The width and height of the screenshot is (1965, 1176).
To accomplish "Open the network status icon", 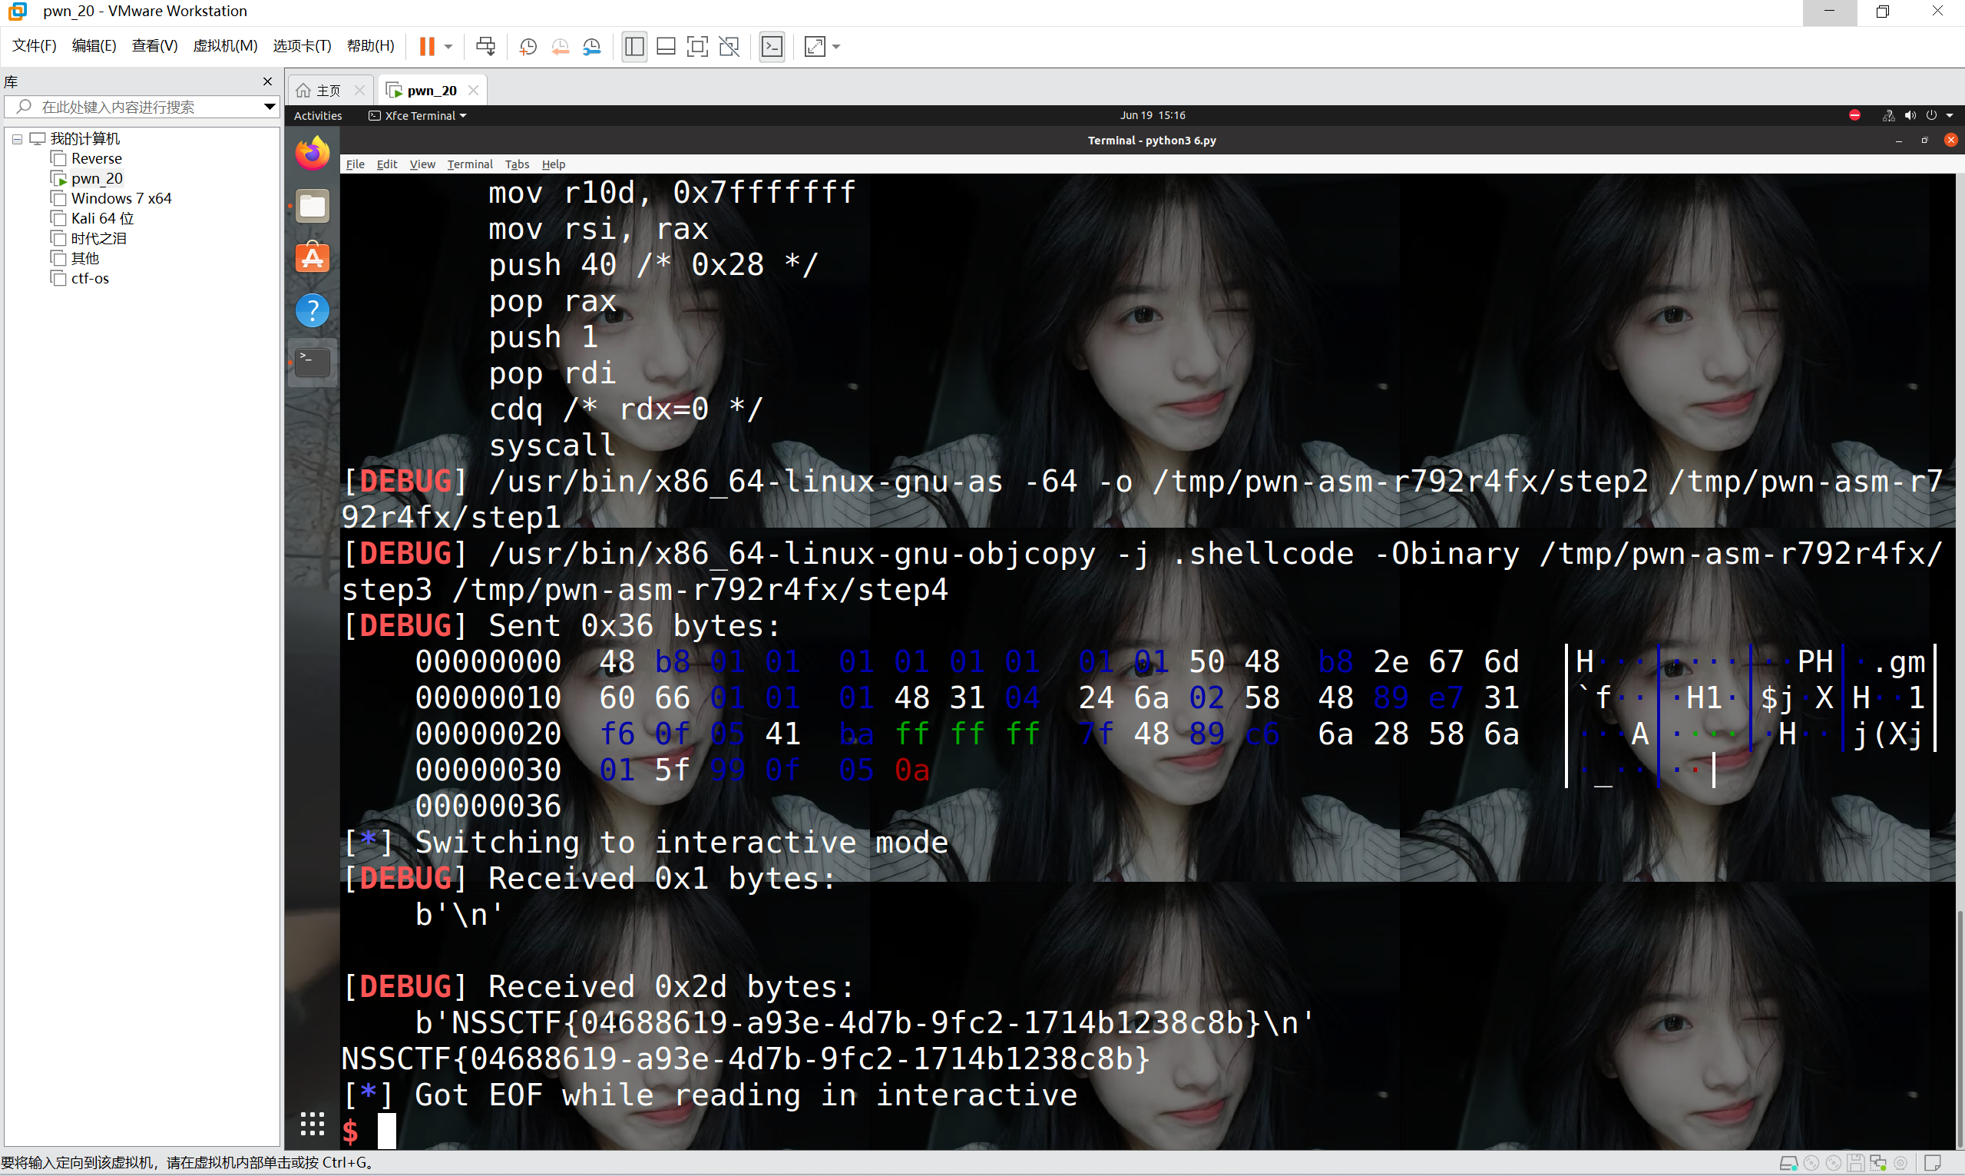I will 1888,116.
